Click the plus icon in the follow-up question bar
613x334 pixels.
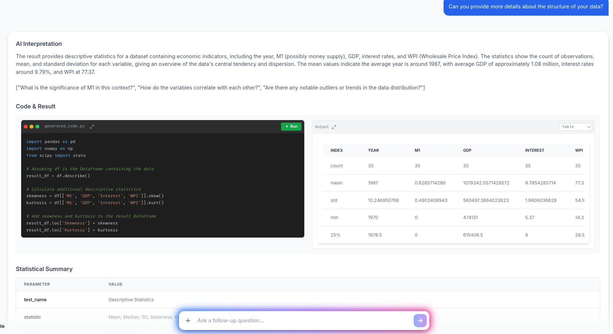188,321
